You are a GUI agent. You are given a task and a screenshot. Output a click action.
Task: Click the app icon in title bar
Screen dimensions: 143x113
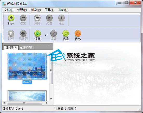[4, 4]
